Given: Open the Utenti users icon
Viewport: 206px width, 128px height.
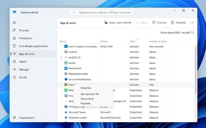Looking at the screenshot, I should point(14,61).
